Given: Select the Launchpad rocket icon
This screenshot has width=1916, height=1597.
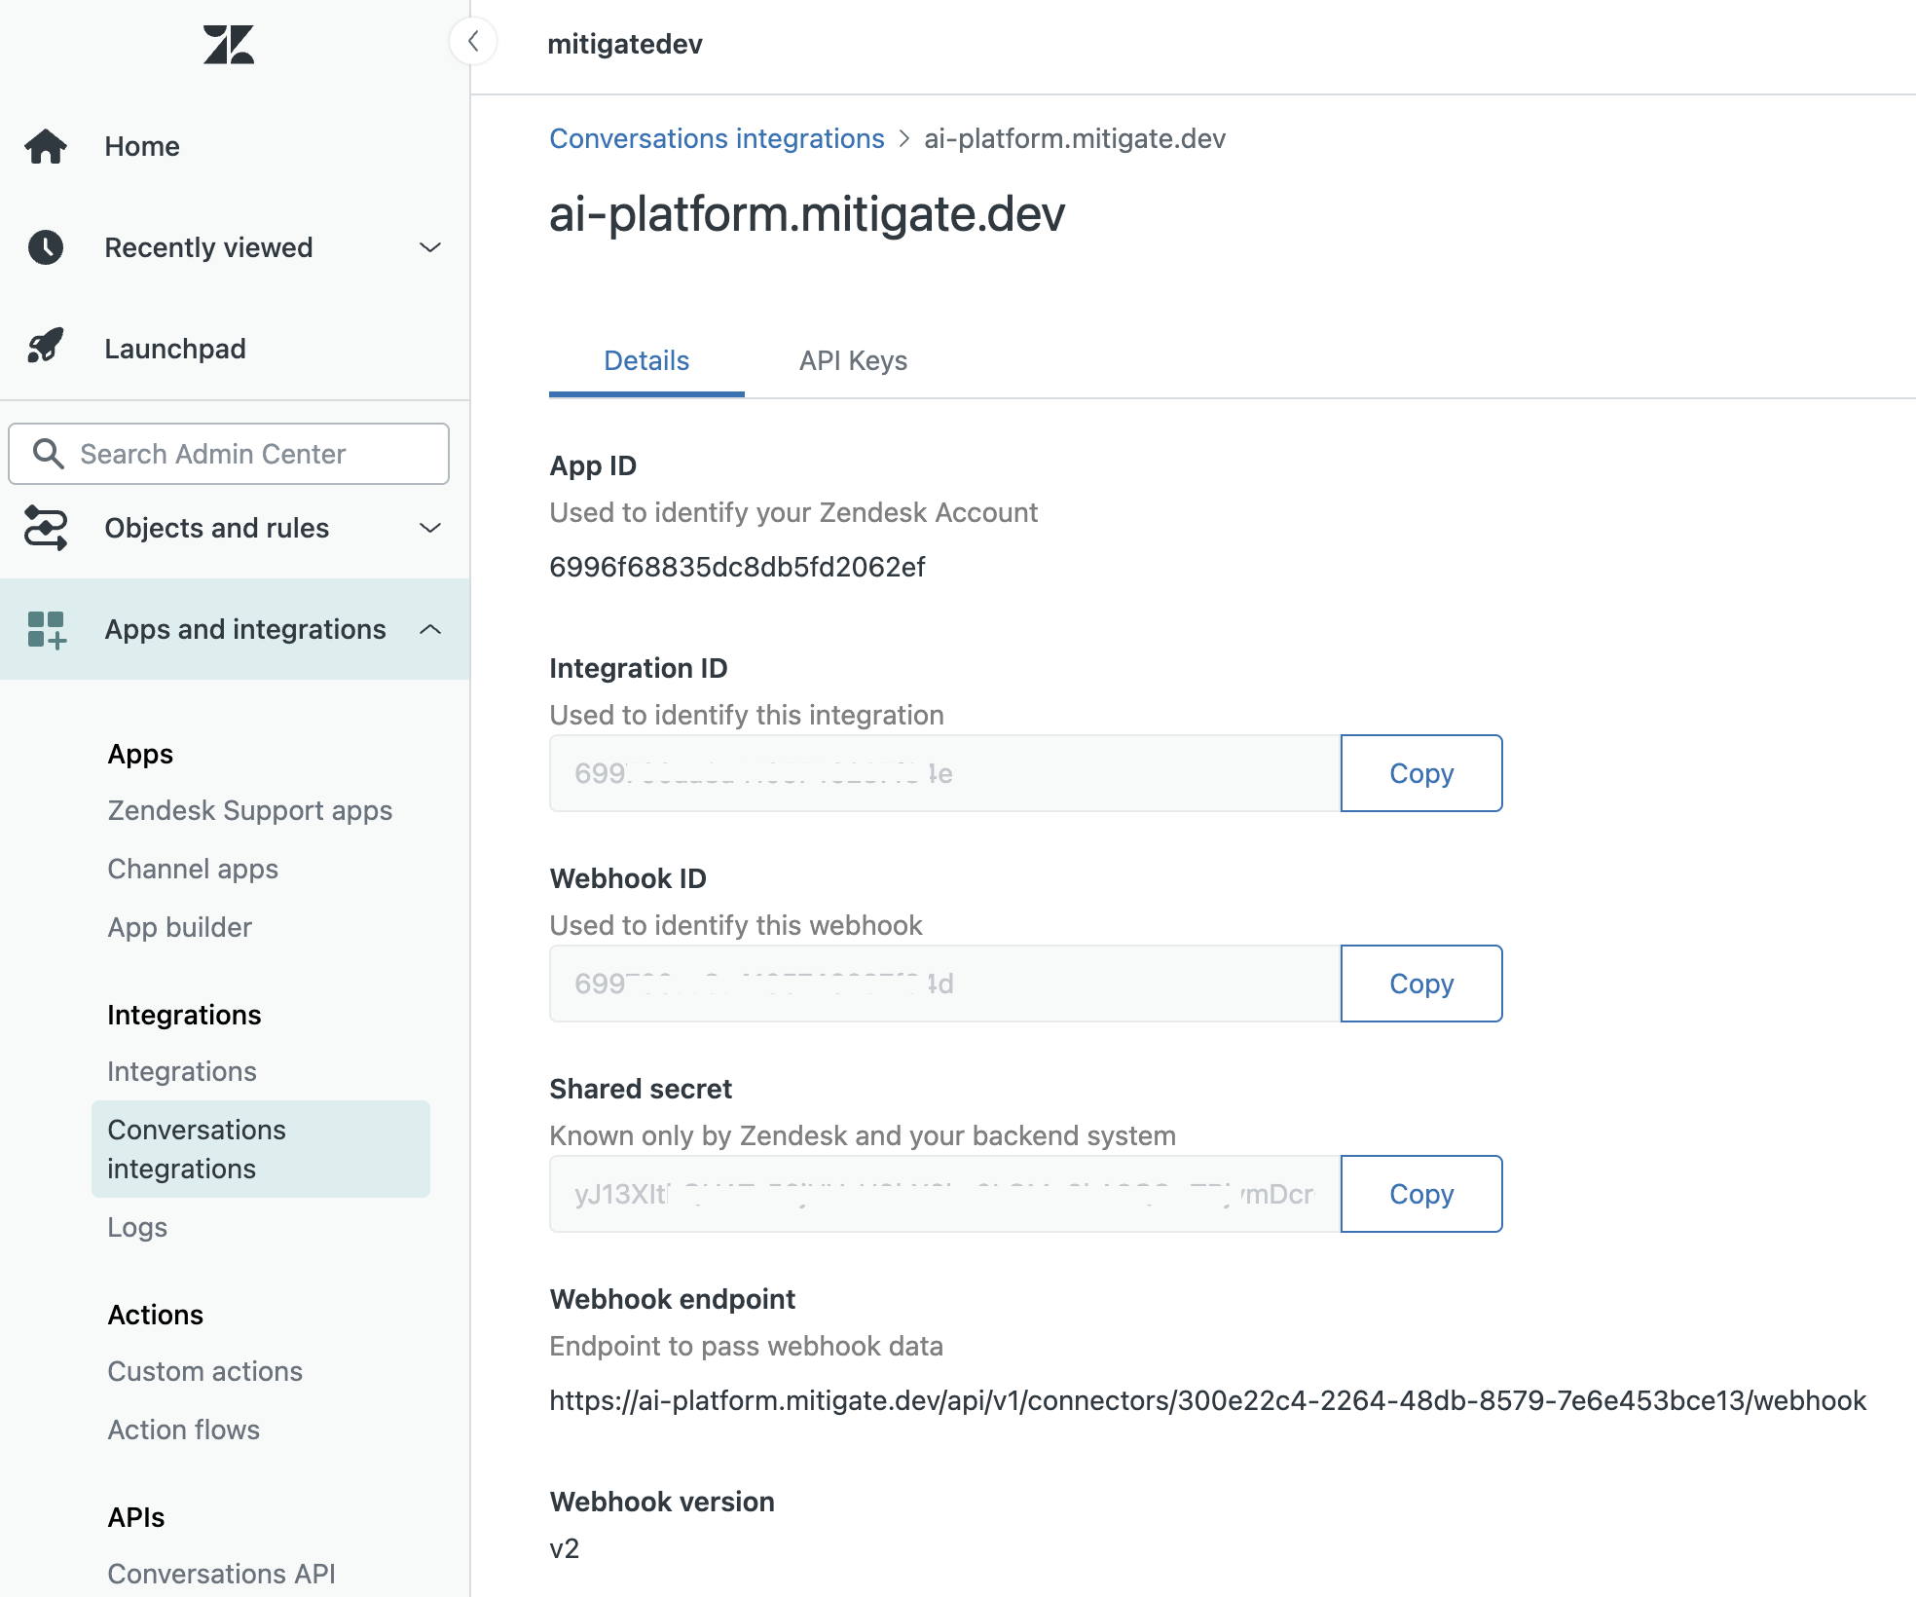Looking at the screenshot, I should click(46, 347).
